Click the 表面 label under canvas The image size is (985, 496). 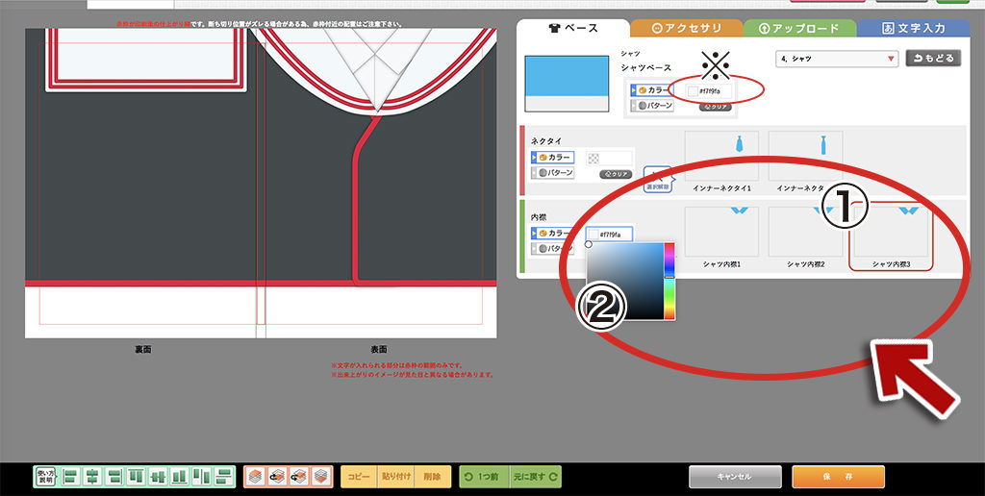pyautogui.click(x=379, y=350)
